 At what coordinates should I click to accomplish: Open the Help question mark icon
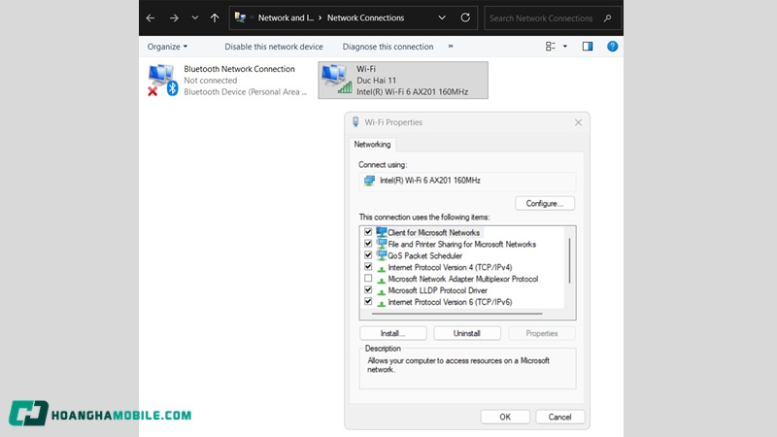pyautogui.click(x=613, y=46)
